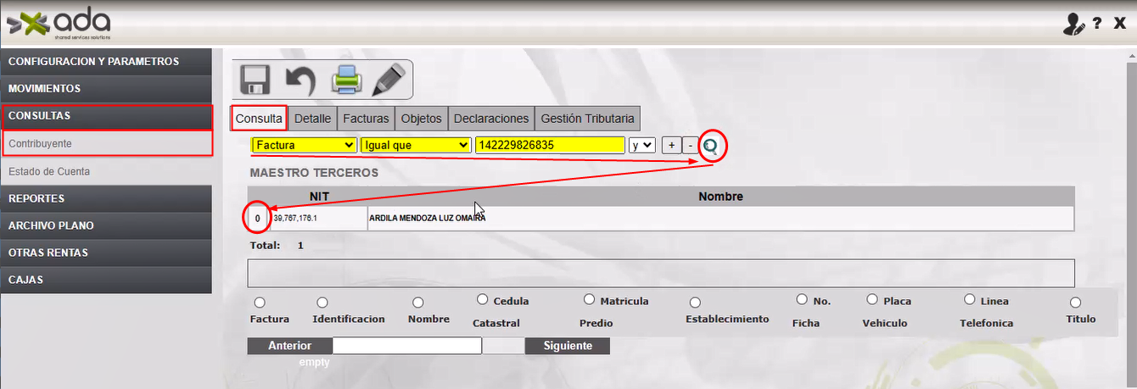The image size is (1137, 389).
Task: Switch to the Detalle tab
Action: 312,119
